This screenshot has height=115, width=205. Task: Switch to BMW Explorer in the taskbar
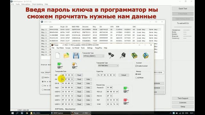pyautogui.click(x=60, y=113)
